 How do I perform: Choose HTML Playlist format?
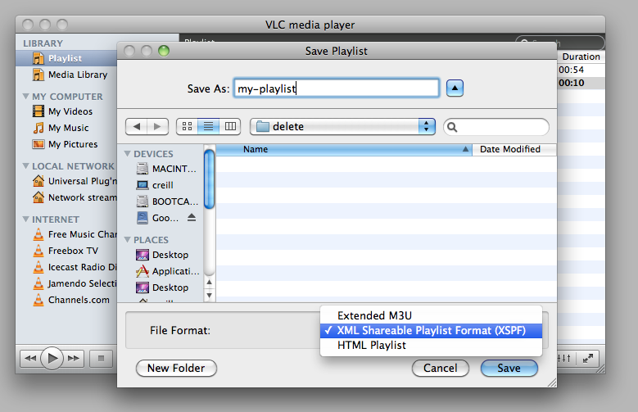point(432,345)
